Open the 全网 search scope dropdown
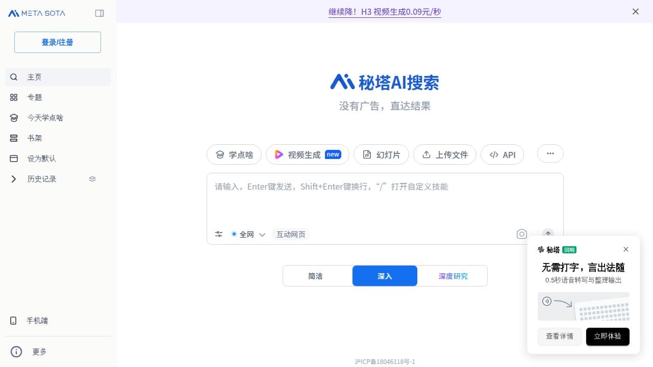 click(x=248, y=234)
